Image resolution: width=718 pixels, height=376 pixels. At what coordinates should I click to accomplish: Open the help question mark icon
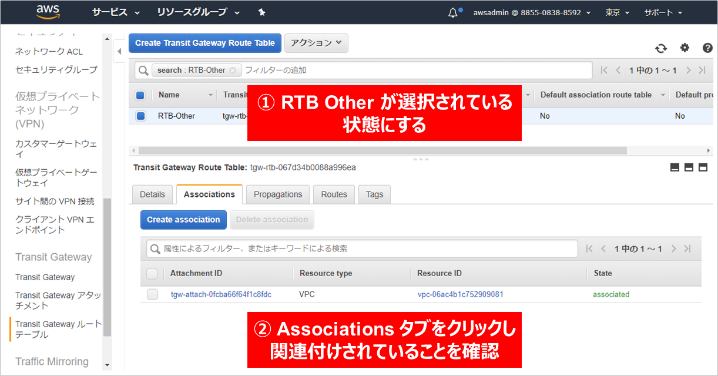(707, 48)
